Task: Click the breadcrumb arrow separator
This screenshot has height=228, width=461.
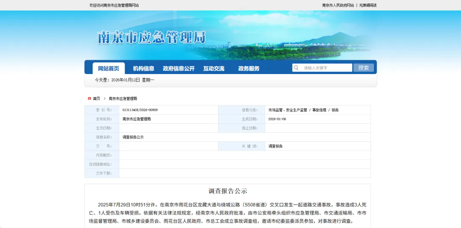Action: pos(105,98)
